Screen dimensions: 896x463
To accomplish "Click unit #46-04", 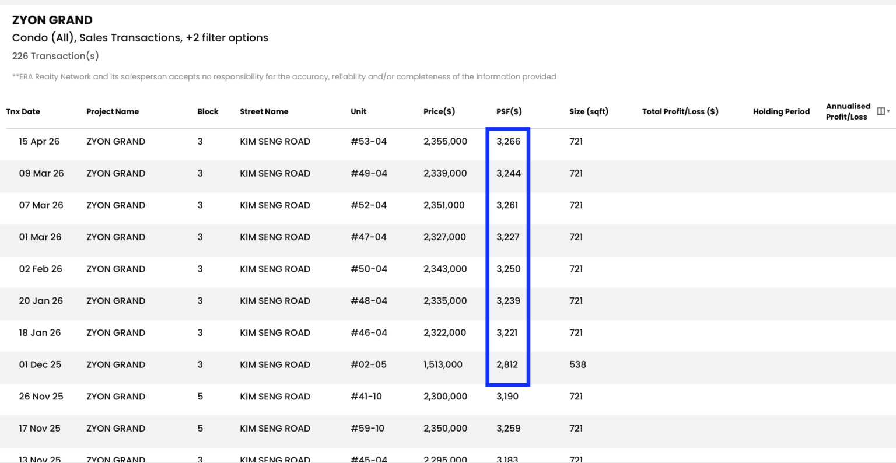I will click(369, 332).
